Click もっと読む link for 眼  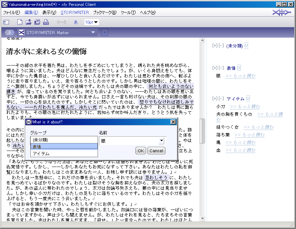click(241, 76)
